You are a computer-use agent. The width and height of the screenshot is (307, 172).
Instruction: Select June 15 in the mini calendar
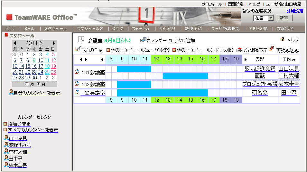click(x=28, y=66)
